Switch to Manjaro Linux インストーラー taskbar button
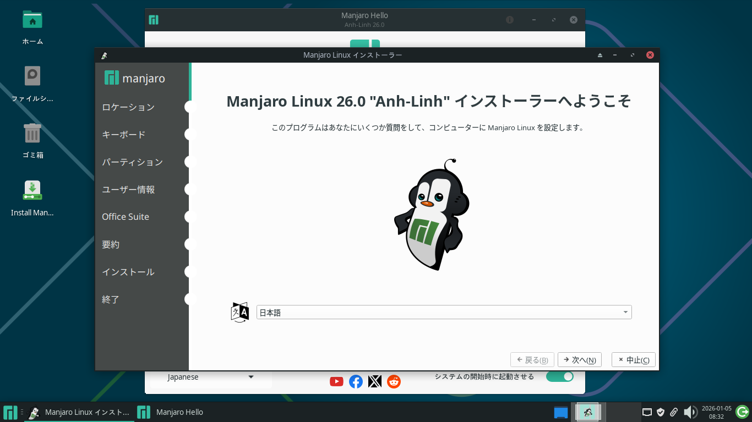 [79, 412]
